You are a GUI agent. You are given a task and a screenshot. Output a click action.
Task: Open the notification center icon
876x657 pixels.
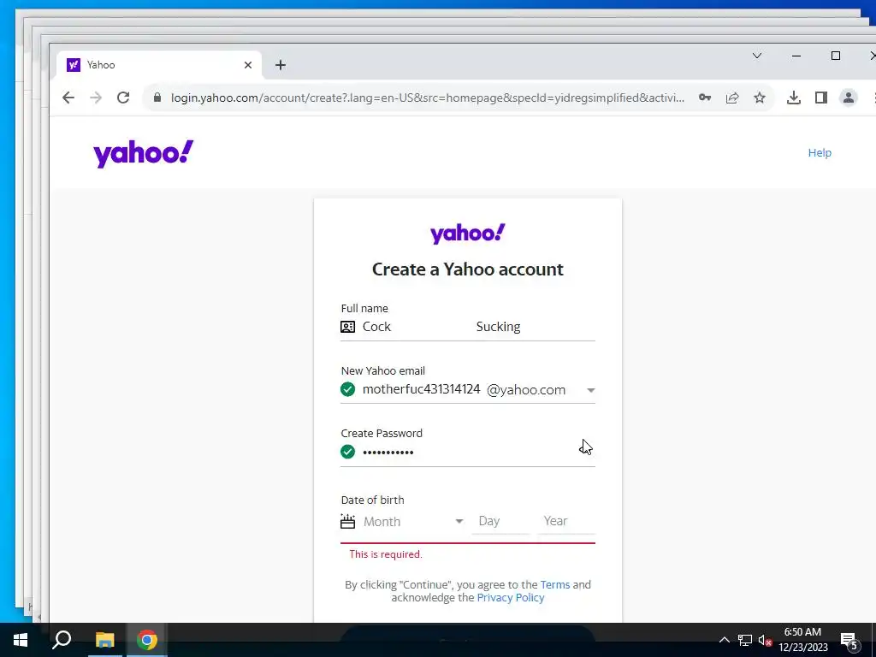pyautogui.click(x=849, y=640)
